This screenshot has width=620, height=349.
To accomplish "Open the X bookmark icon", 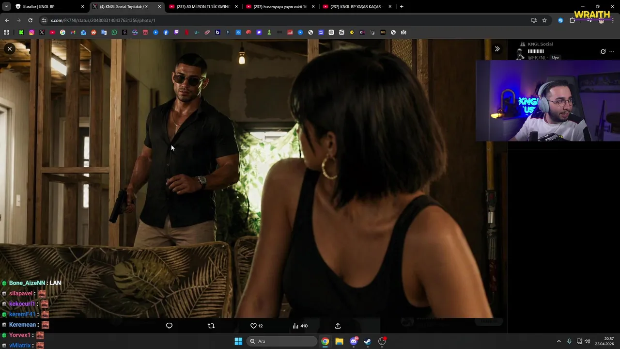I will pyautogui.click(x=42, y=32).
